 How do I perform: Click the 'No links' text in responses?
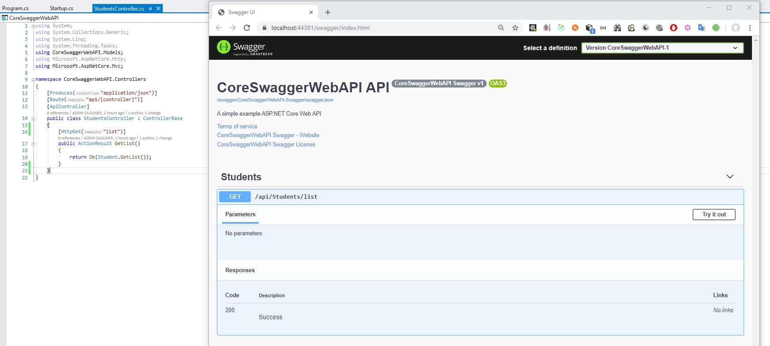pos(723,310)
